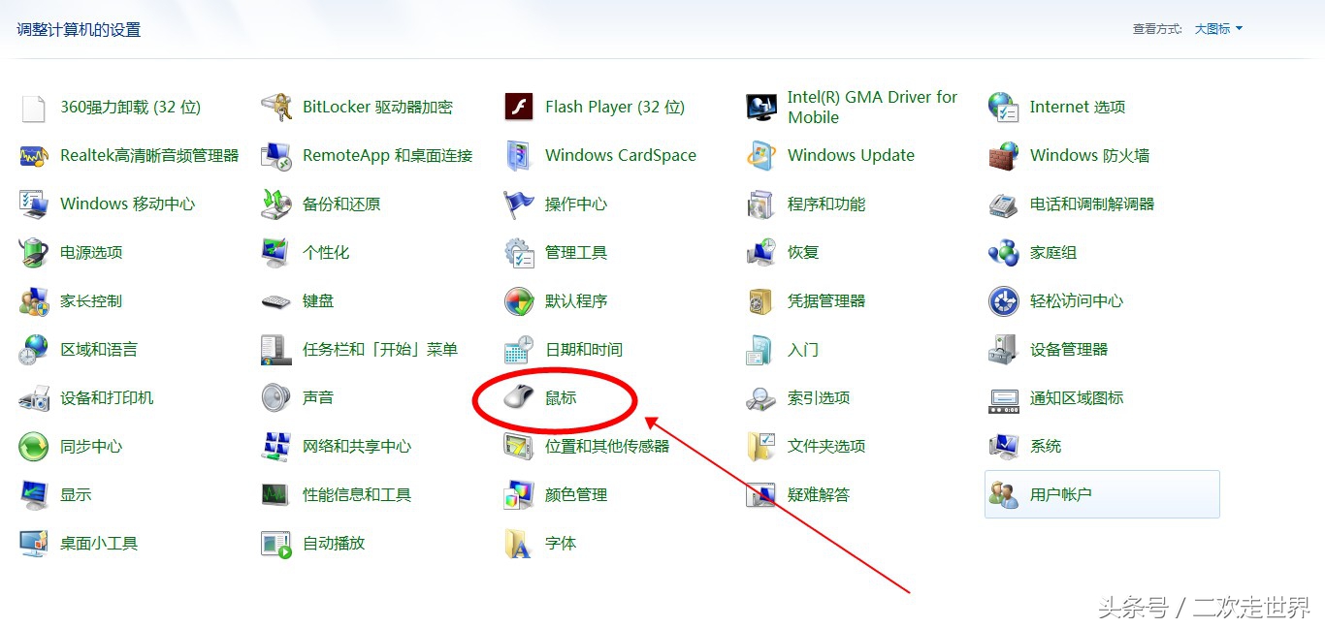Viewport: 1325px width, 628px height.
Task: Open the 字体 folder
Action: pyautogui.click(x=561, y=543)
